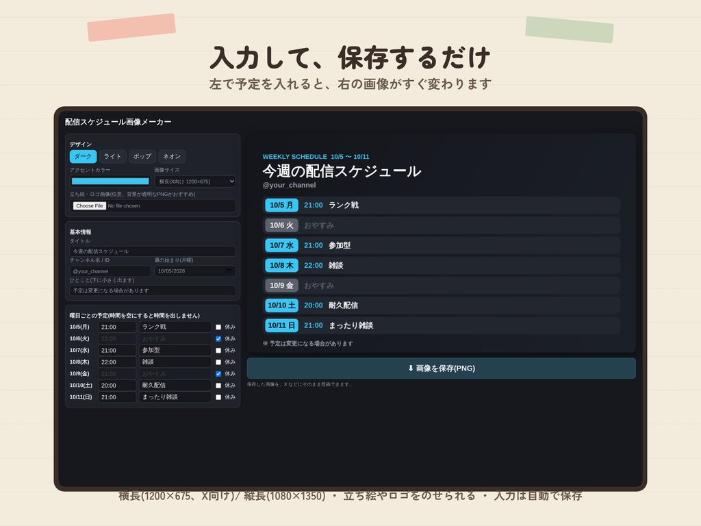This screenshot has width=701, height=526.
Task: Click the @your_channel text in preview
Action: coord(289,185)
